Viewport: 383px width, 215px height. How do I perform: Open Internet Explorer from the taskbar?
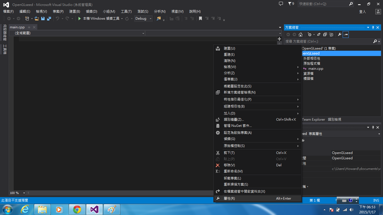point(25,209)
